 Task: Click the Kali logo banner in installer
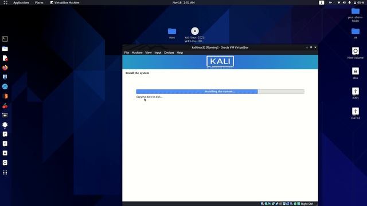(220, 62)
